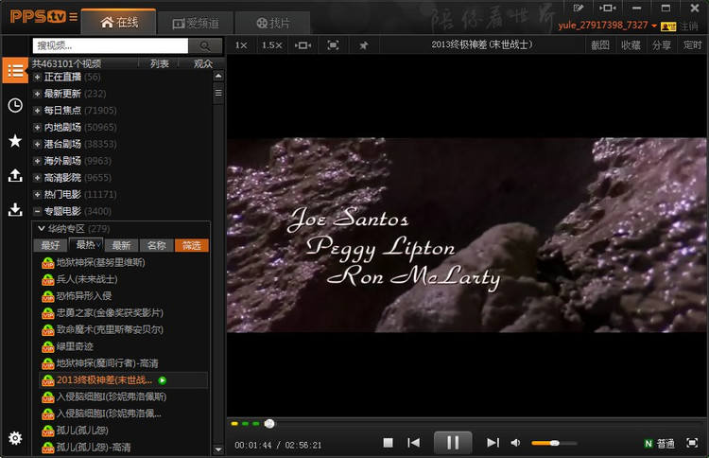Click the mini-mode icon in title bar
This screenshot has width=709, height=458.
click(607, 8)
